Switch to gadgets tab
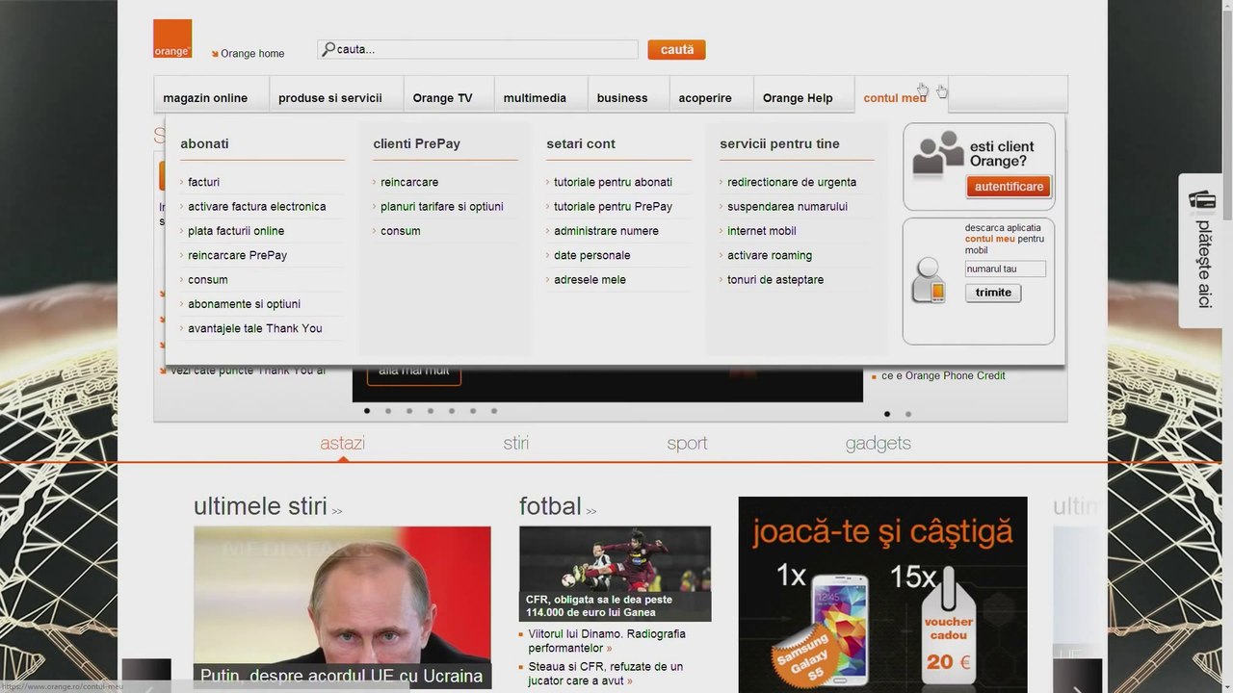This screenshot has height=693, width=1233. [879, 443]
